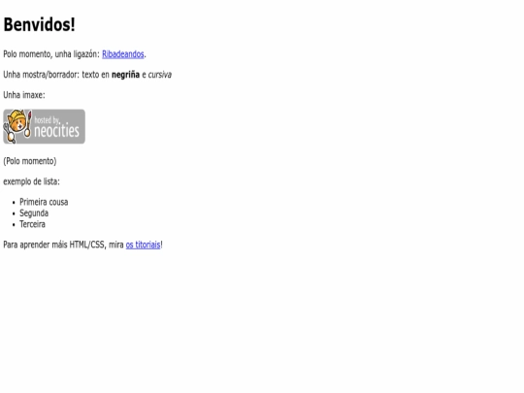The height and width of the screenshot is (393, 524).
Task: Click the bullet before 'Terceira'
Action: [14, 224]
